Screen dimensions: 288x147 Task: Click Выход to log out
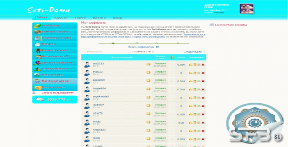coord(117,18)
